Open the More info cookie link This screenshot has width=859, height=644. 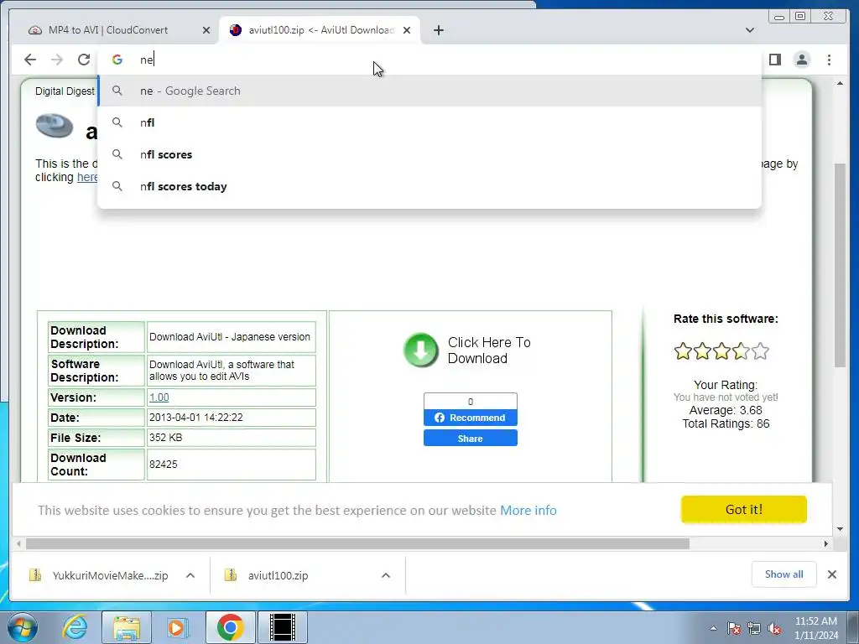pos(528,511)
